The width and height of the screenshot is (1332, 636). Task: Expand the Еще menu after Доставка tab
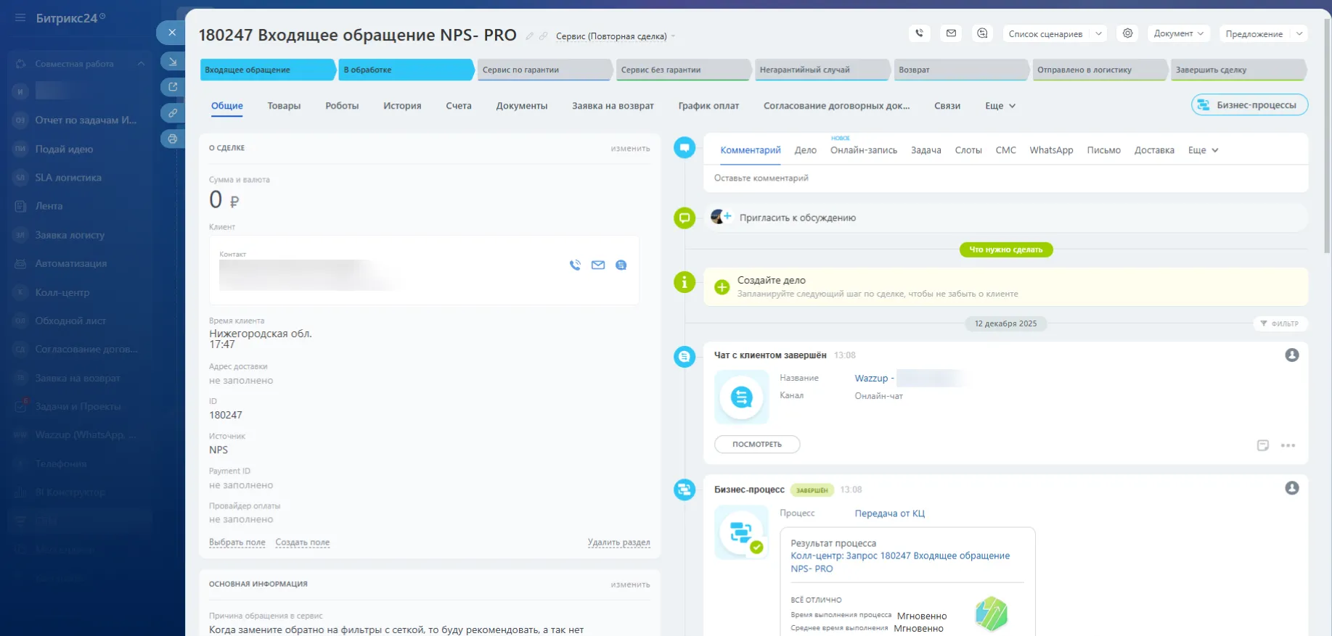[x=1203, y=150]
